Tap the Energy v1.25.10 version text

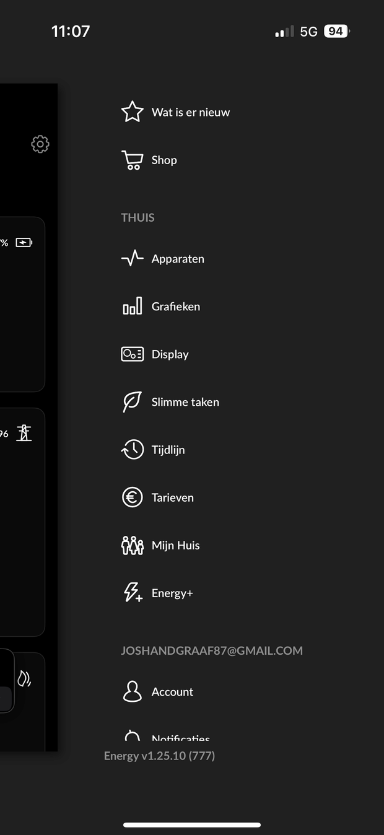pos(159,756)
